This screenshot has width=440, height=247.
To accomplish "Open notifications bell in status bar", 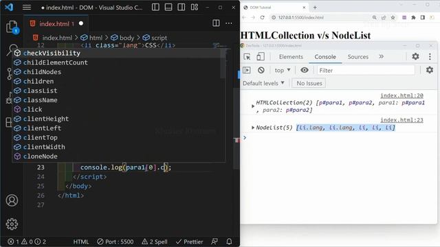I will tap(229, 242).
